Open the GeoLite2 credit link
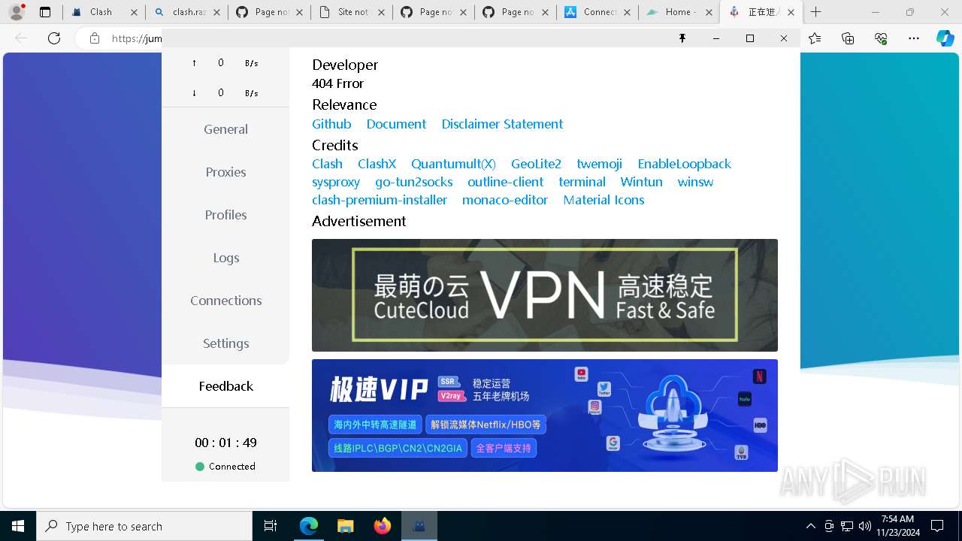Image resolution: width=962 pixels, height=541 pixels. (x=536, y=164)
